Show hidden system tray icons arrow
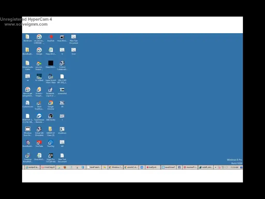Viewport: 265px width, 199px height. point(216,167)
